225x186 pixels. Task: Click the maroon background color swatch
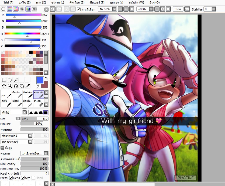(x=46, y=85)
